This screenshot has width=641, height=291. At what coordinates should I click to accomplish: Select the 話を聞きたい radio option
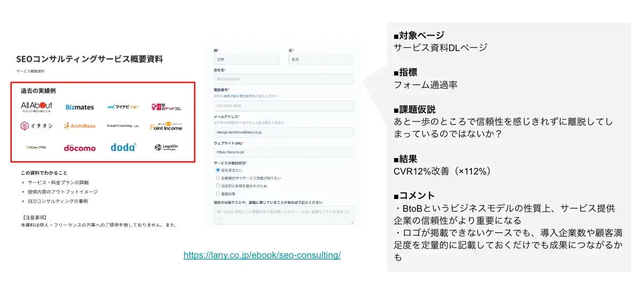click(218, 170)
